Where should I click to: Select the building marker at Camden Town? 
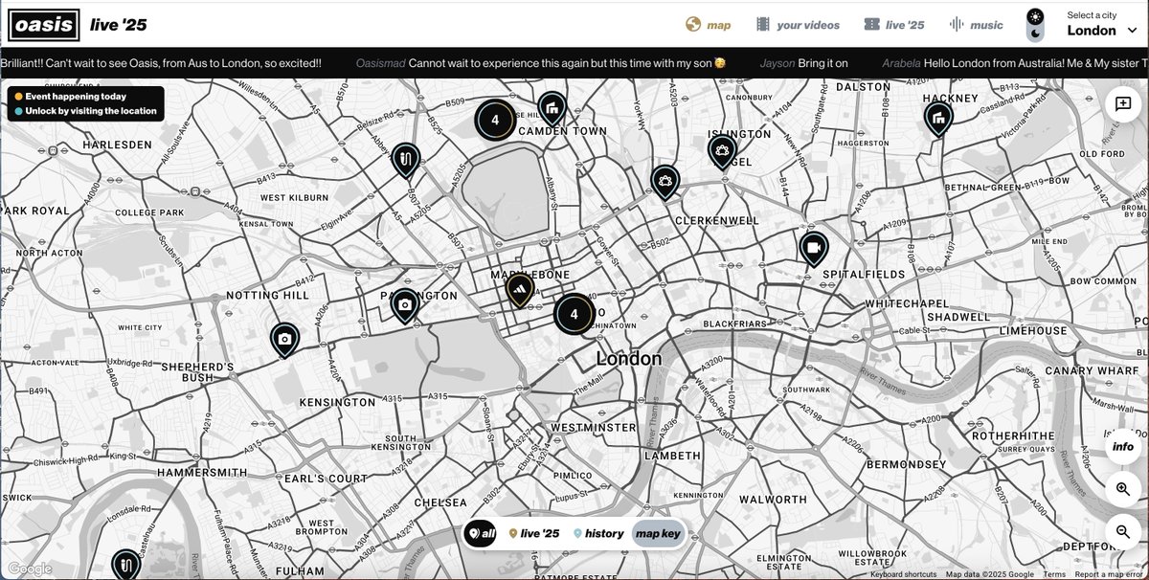click(x=552, y=109)
